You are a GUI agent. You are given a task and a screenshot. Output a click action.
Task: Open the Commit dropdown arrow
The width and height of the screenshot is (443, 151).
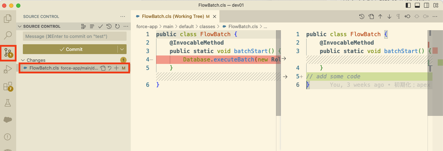pos(122,49)
